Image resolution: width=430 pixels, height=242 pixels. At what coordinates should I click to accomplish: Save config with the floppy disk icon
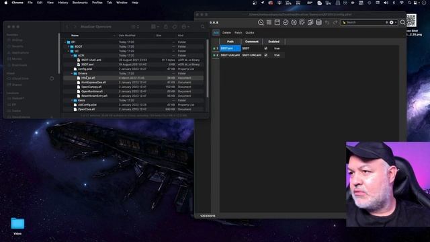coord(277,22)
